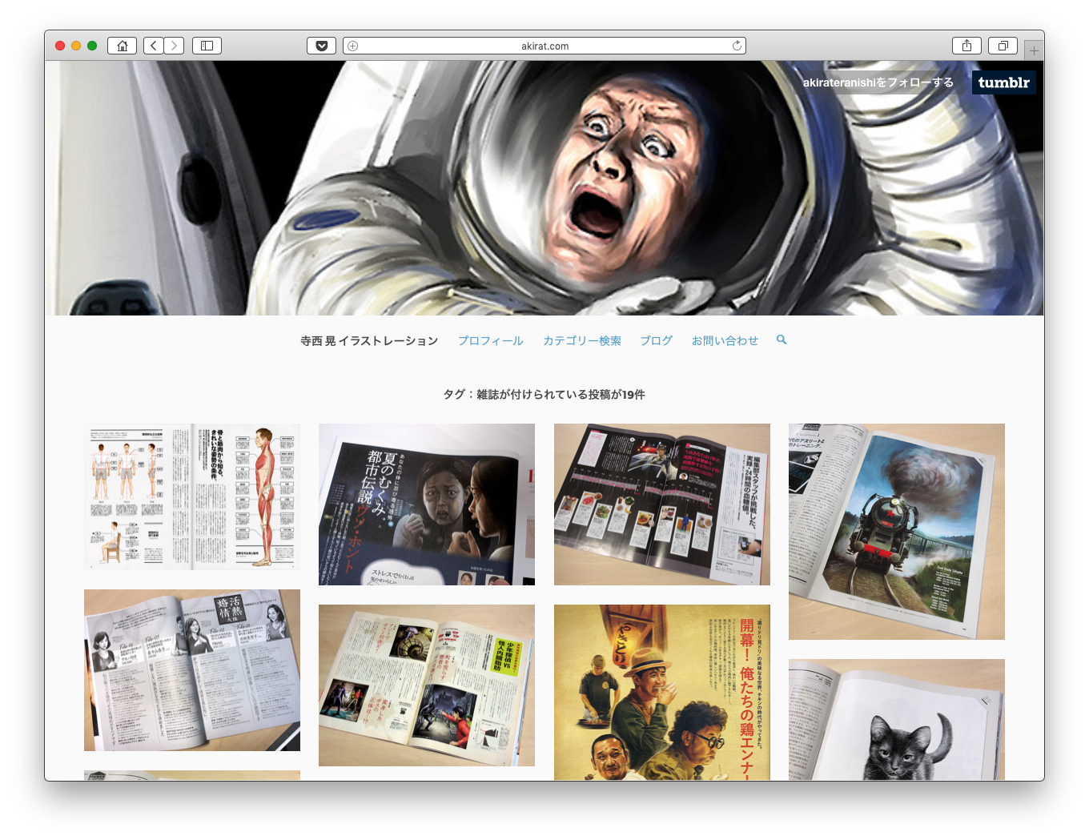This screenshot has height=840, width=1089.
Task: Open the 婚活情熱 magazine spread post
Action: [x=192, y=670]
